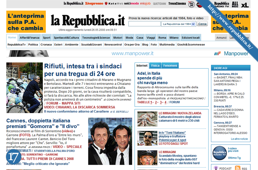258x170 pixels.
Task: Click the Manpower logo in banner
Action: pos(231,53)
